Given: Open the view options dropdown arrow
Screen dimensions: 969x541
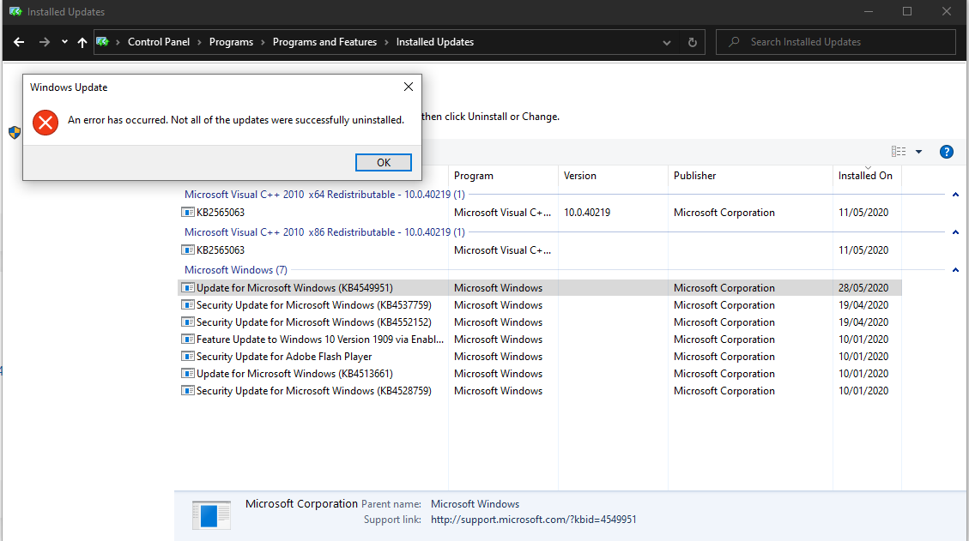Looking at the screenshot, I should tap(919, 152).
